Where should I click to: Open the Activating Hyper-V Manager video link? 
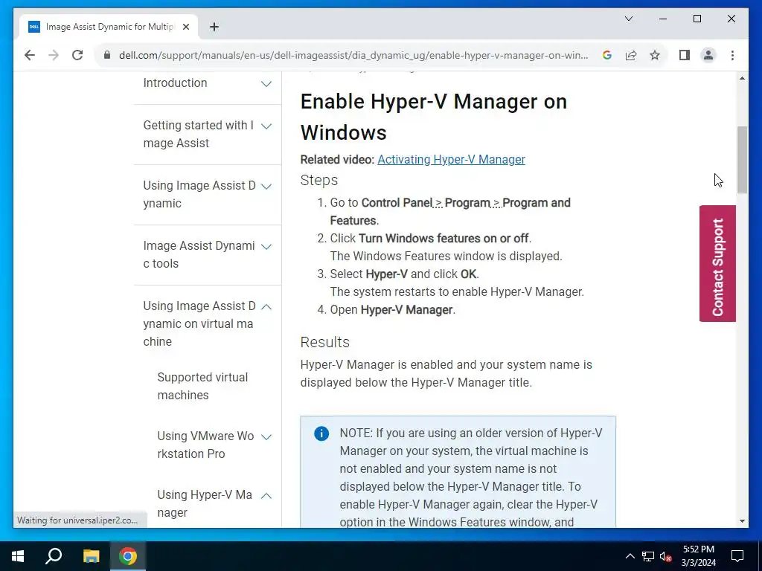click(x=451, y=159)
